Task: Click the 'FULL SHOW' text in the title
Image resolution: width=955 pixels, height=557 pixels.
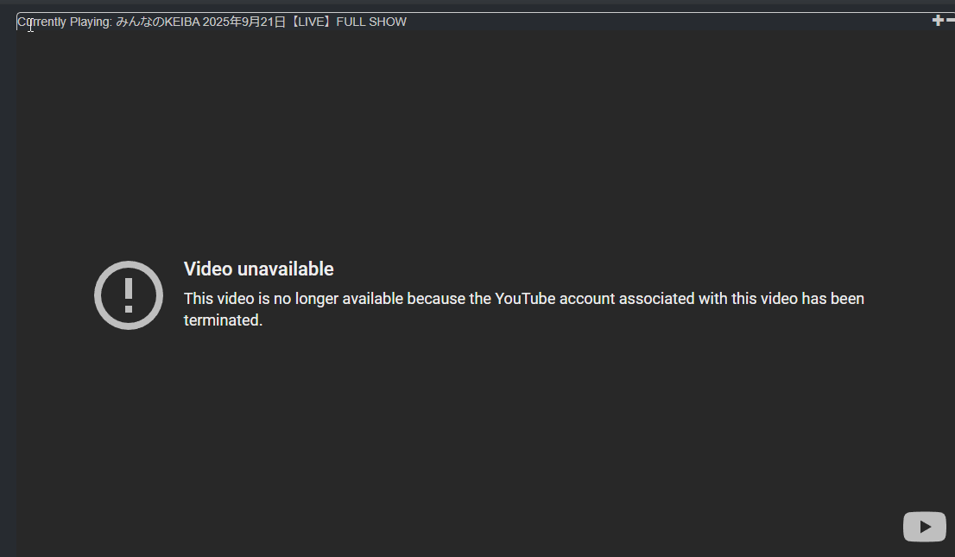Action: [371, 22]
